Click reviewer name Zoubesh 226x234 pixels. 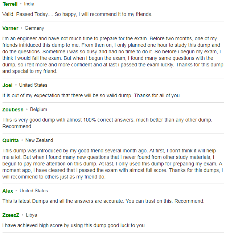click(x=13, y=110)
